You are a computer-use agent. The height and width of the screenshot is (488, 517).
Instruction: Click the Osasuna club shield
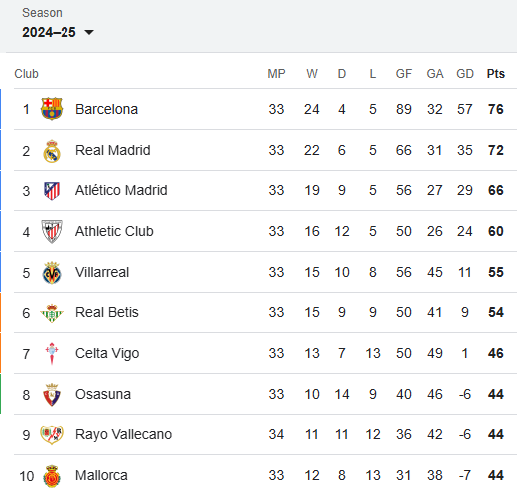[x=52, y=395]
